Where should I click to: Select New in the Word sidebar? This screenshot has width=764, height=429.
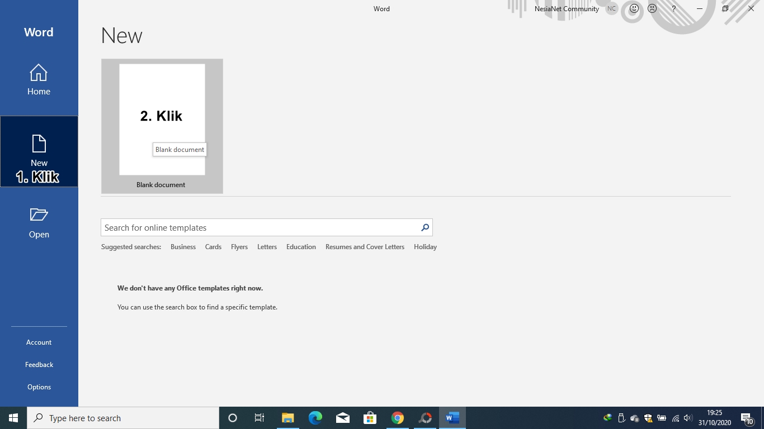point(39,151)
